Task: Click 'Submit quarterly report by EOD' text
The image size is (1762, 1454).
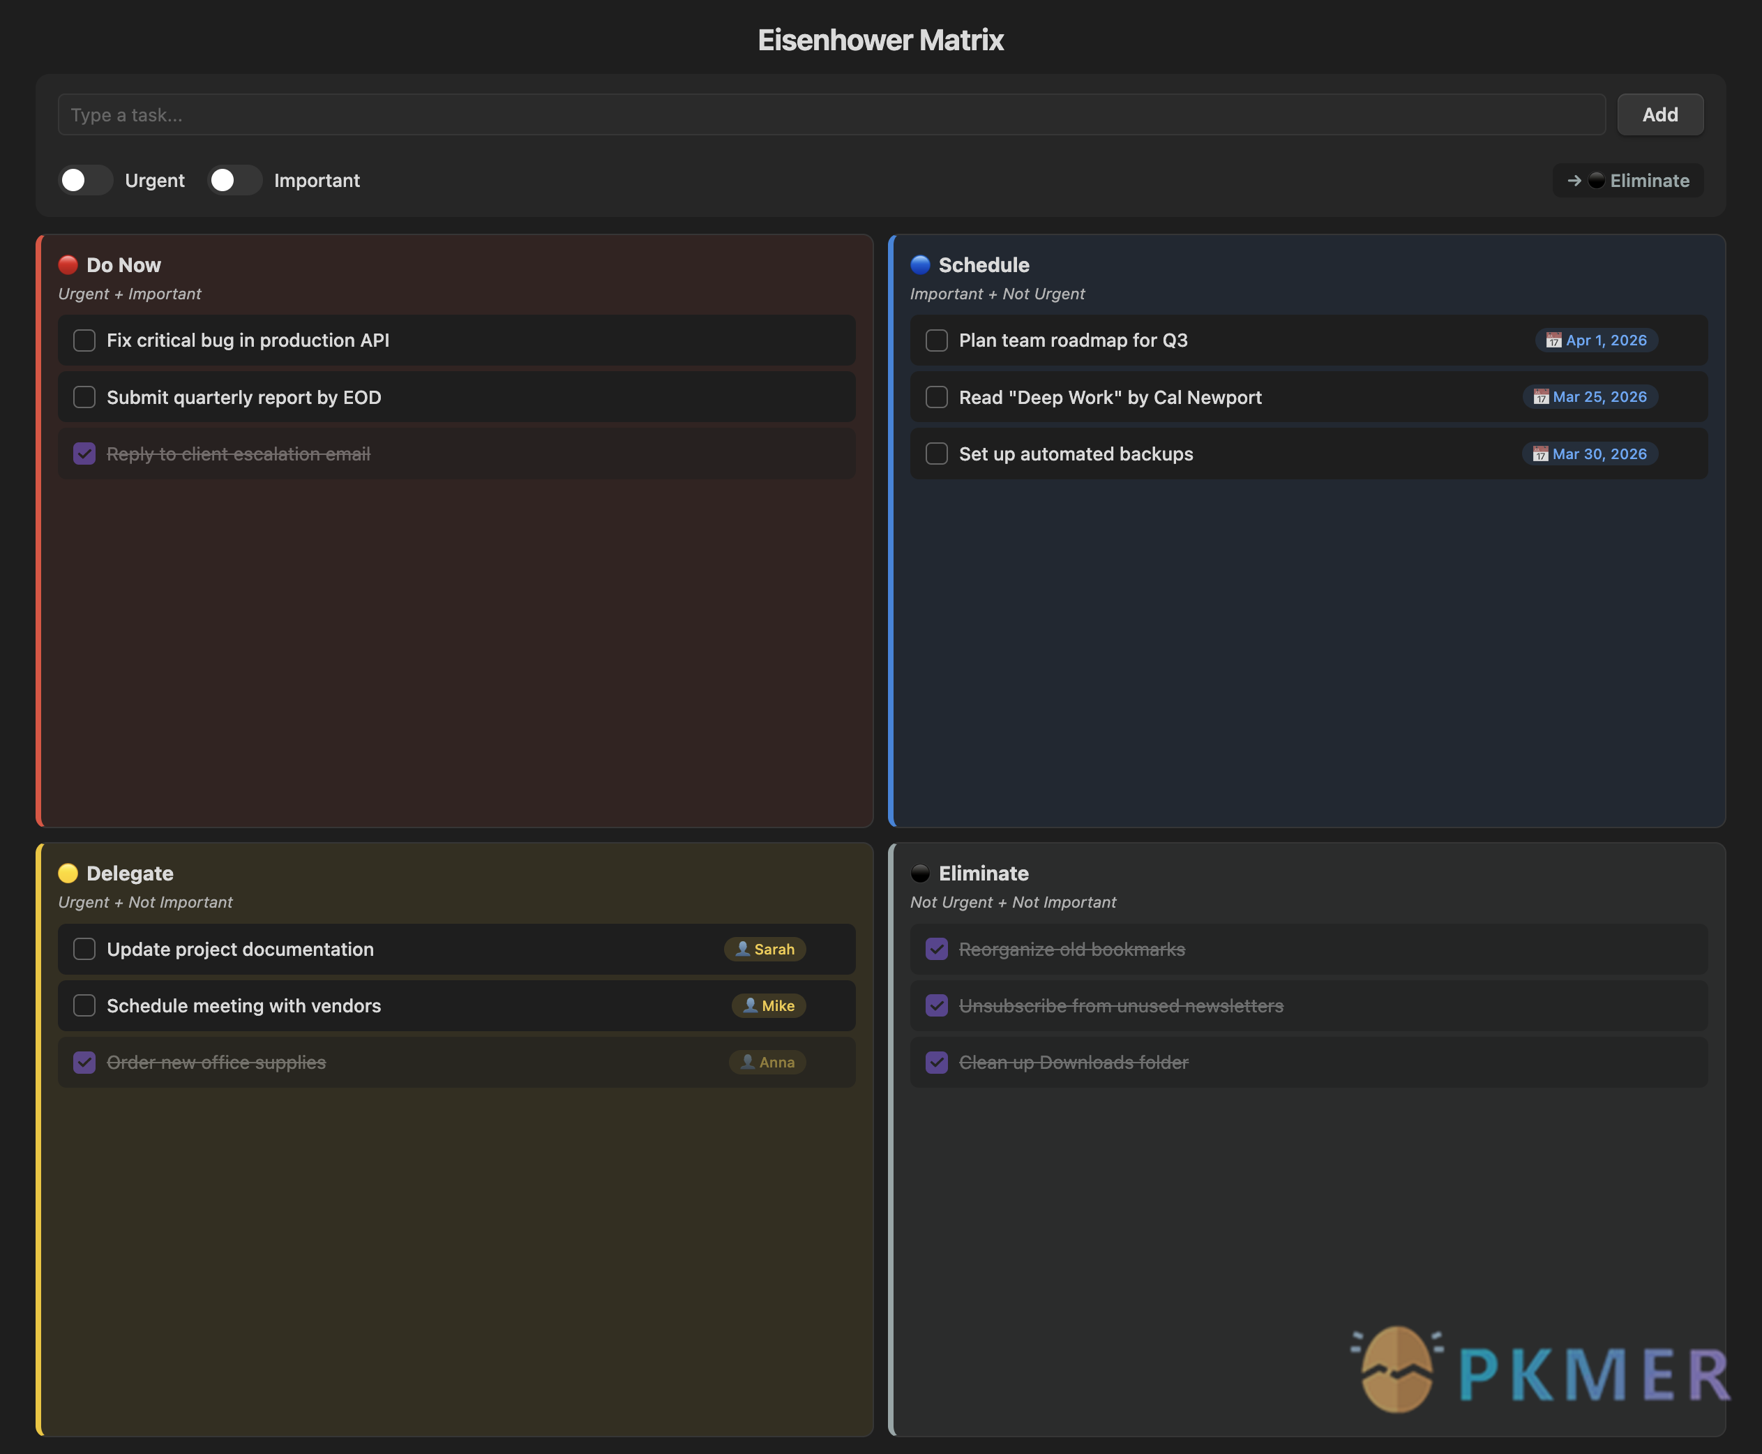Action: (x=243, y=397)
